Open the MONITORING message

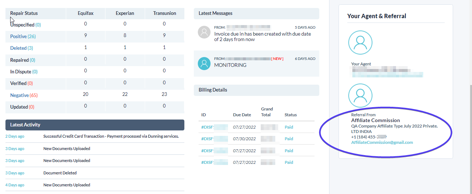pyautogui.click(x=230, y=65)
